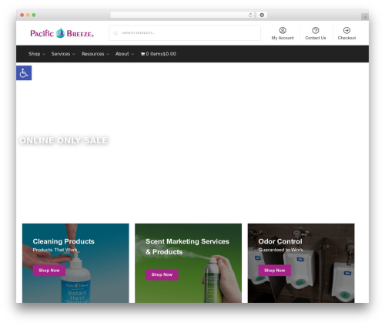Click Shop Now on Odor Control card
Screen dimensions: 385x326
pos(274,271)
